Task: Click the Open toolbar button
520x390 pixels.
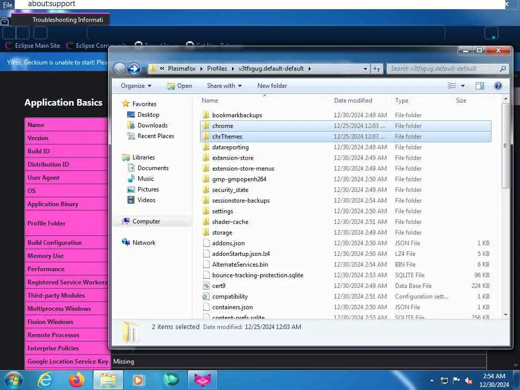Action: (179, 86)
